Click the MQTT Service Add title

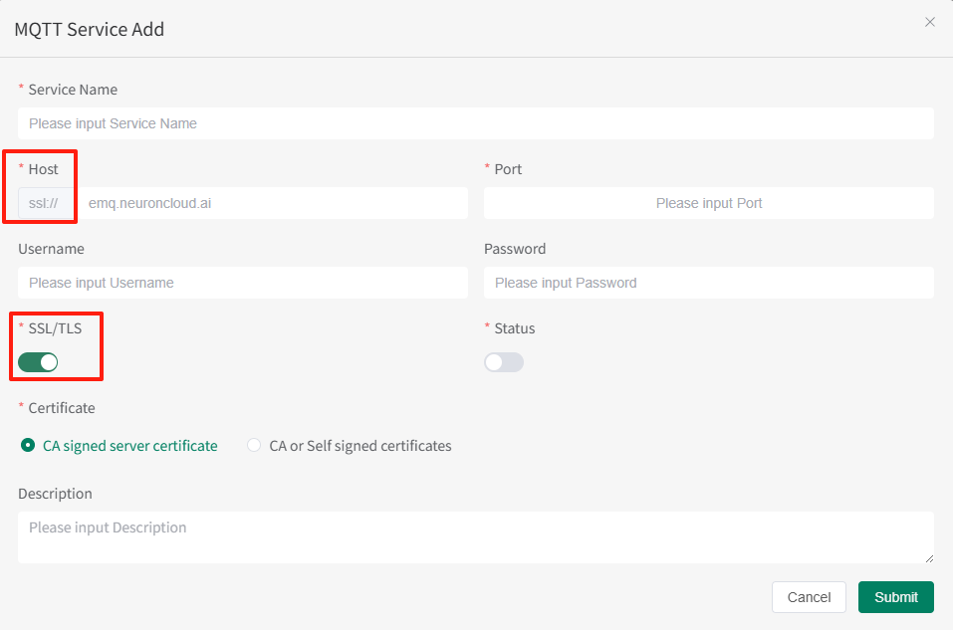[89, 29]
